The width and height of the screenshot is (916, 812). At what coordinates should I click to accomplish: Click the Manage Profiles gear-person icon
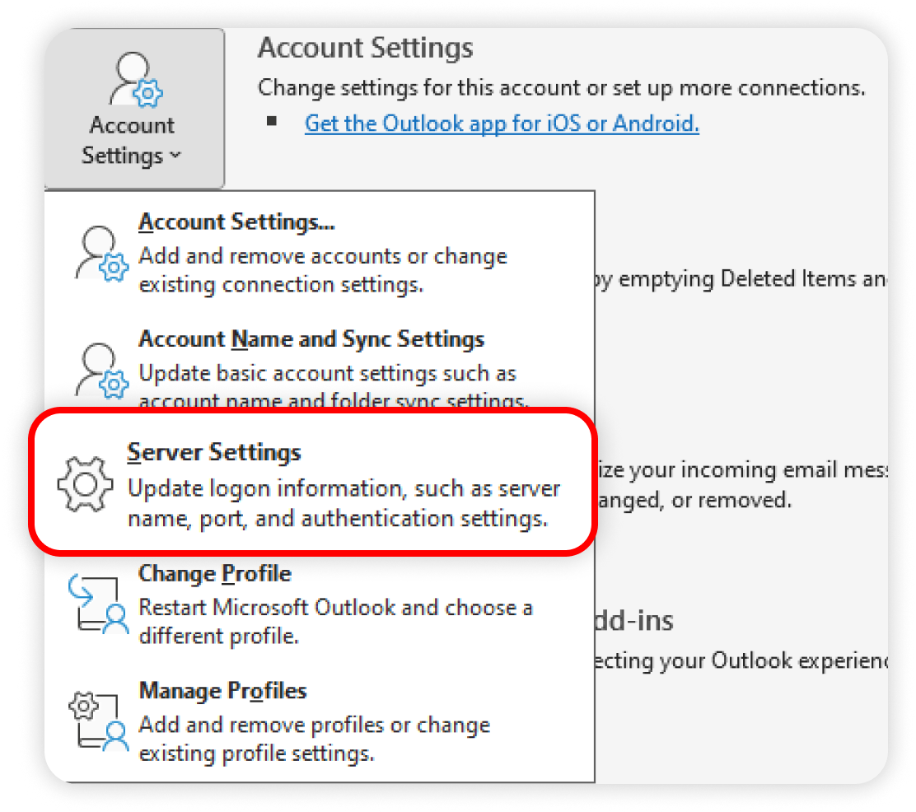click(x=100, y=721)
